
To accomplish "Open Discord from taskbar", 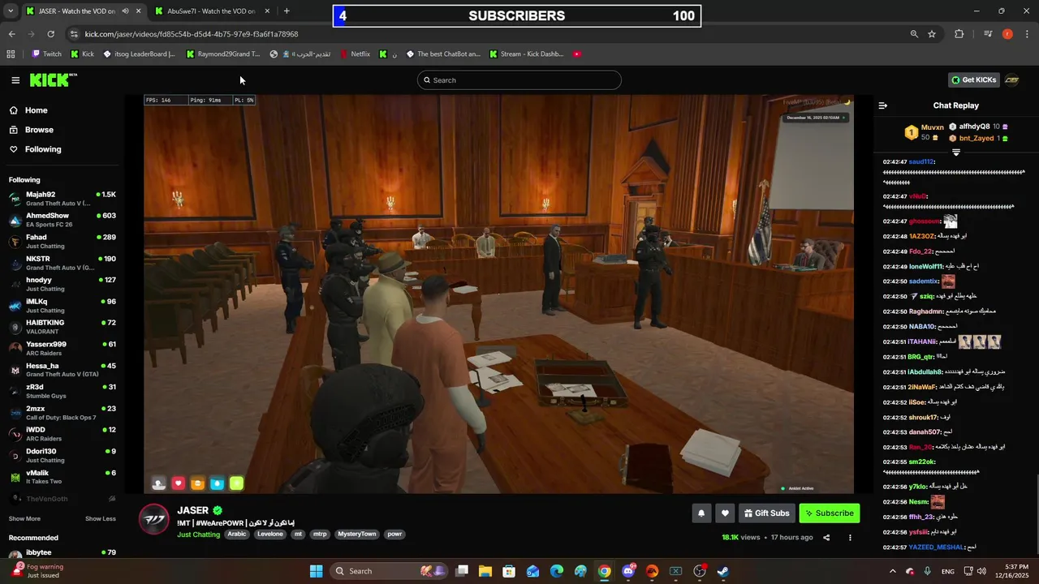I will click(x=628, y=571).
